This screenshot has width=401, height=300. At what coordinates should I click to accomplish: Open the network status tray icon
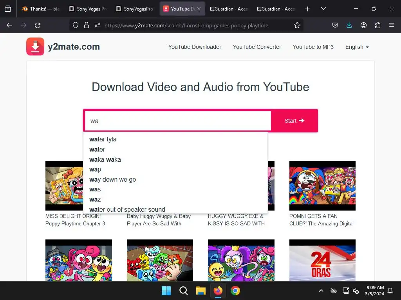pos(346,291)
